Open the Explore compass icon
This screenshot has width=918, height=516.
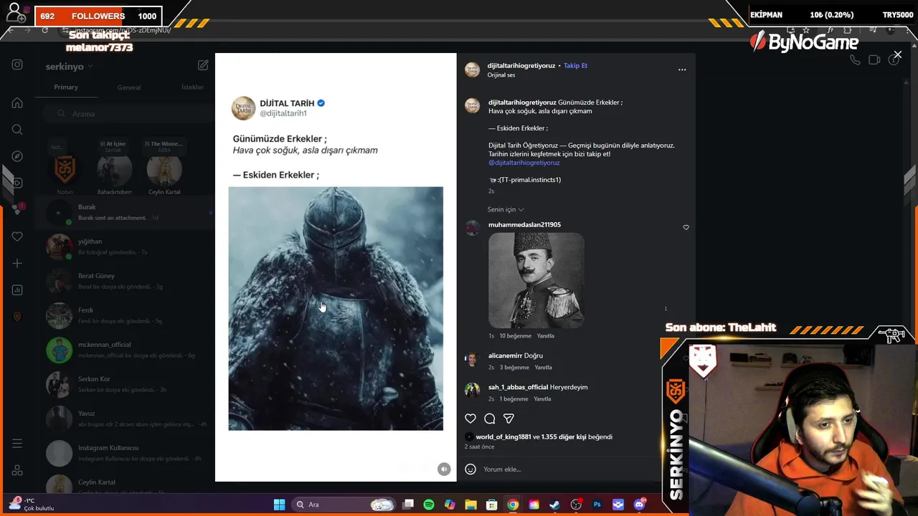[17, 156]
